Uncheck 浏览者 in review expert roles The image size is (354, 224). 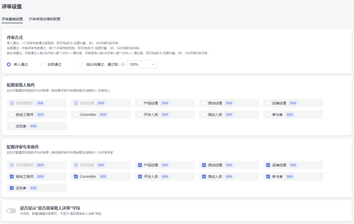click(12, 188)
